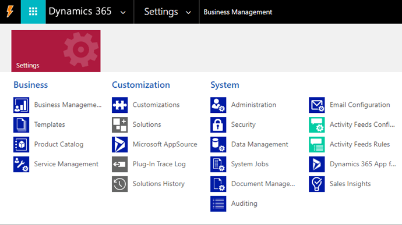Go to Product Catalog
The height and width of the screenshot is (225, 402).
[59, 144]
